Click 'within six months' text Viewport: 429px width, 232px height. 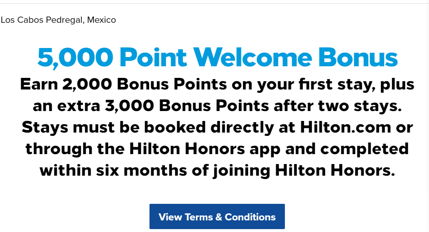tap(113, 170)
